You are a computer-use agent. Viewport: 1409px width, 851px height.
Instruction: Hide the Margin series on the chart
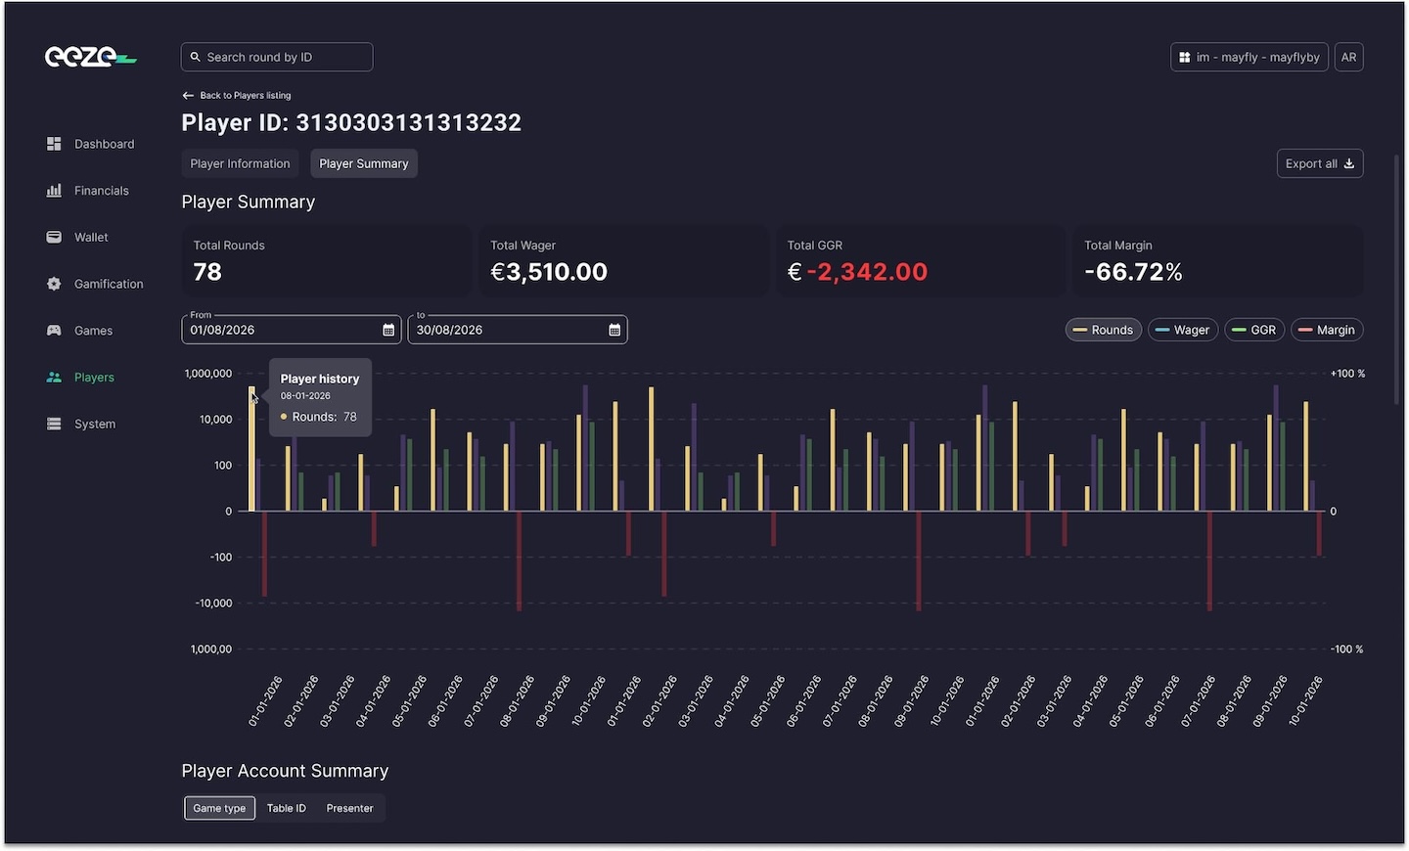[x=1327, y=330]
